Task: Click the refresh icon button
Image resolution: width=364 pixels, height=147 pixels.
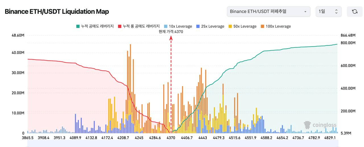Action: tap(355, 11)
